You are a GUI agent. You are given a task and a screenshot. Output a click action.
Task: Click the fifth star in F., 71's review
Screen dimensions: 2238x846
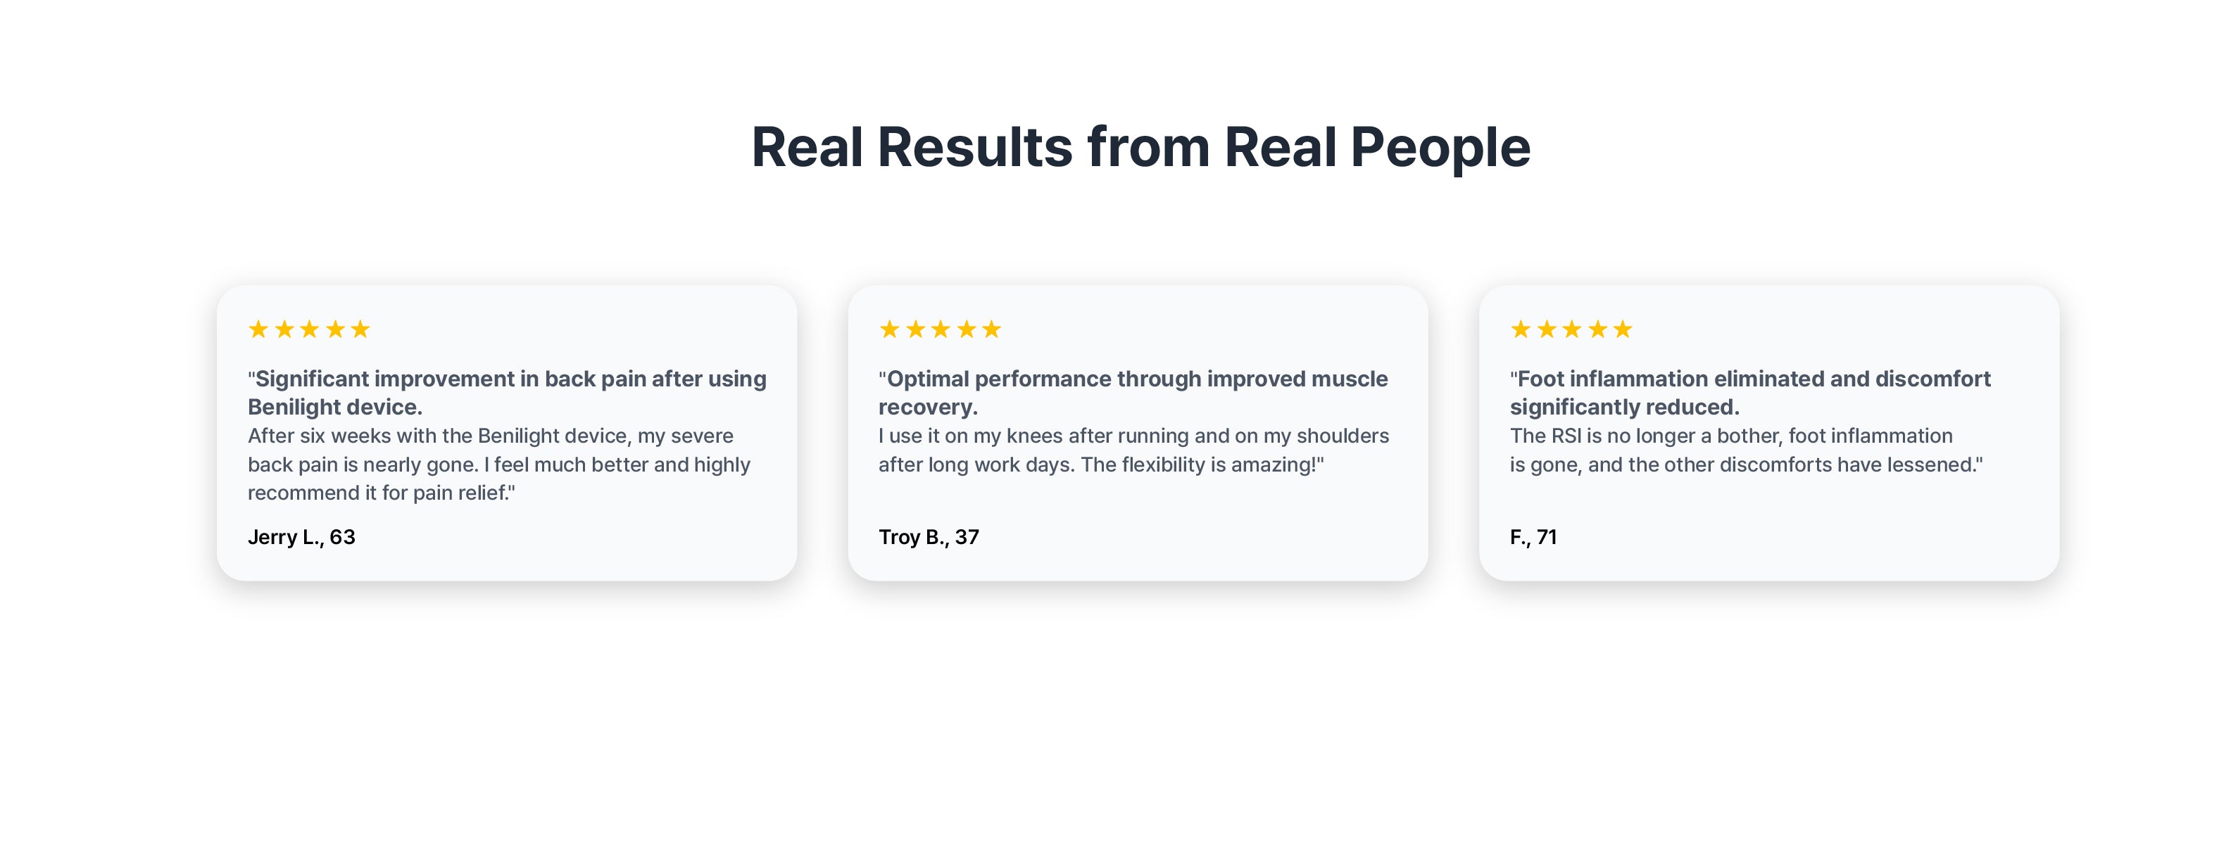(1622, 329)
